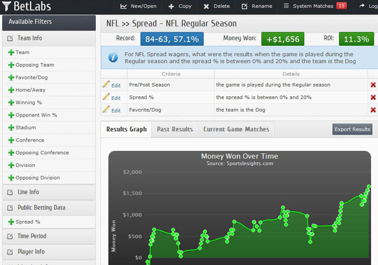
Task: Remove the Pre/Post Season criteria row
Action: click(x=373, y=85)
